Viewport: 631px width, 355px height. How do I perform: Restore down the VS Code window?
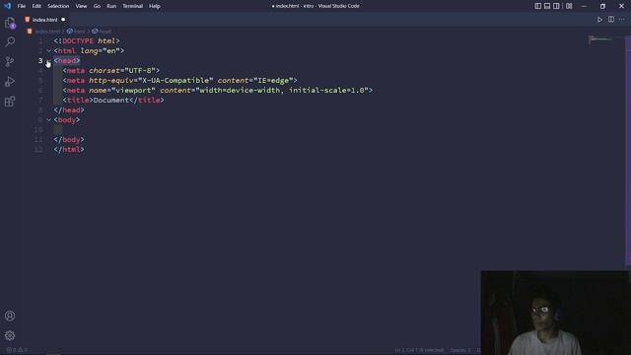tap(602, 6)
